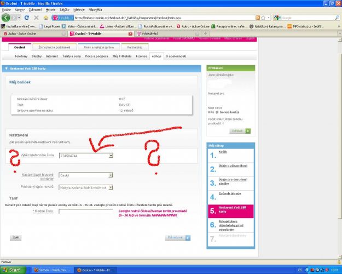Viewport: 342px width, 274px height.
Task: Open the Můj T-Mobile navigation item
Action: (122, 56)
